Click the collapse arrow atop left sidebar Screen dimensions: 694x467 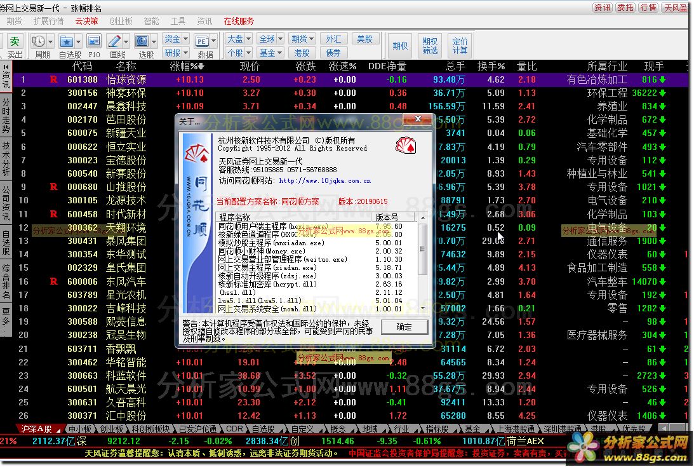[x=6, y=67]
